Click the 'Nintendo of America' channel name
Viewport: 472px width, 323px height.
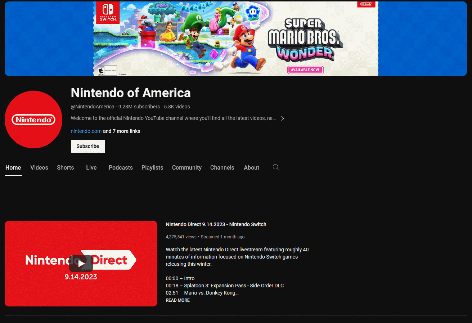(x=131, y=93)
